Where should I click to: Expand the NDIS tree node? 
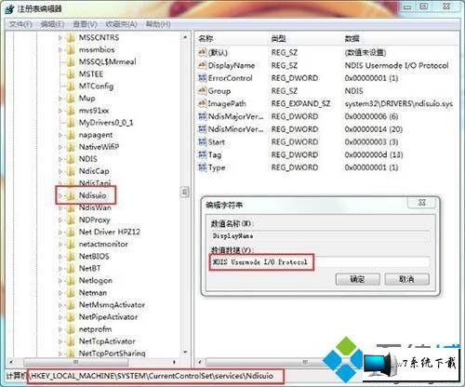click(x=60, y=159)
